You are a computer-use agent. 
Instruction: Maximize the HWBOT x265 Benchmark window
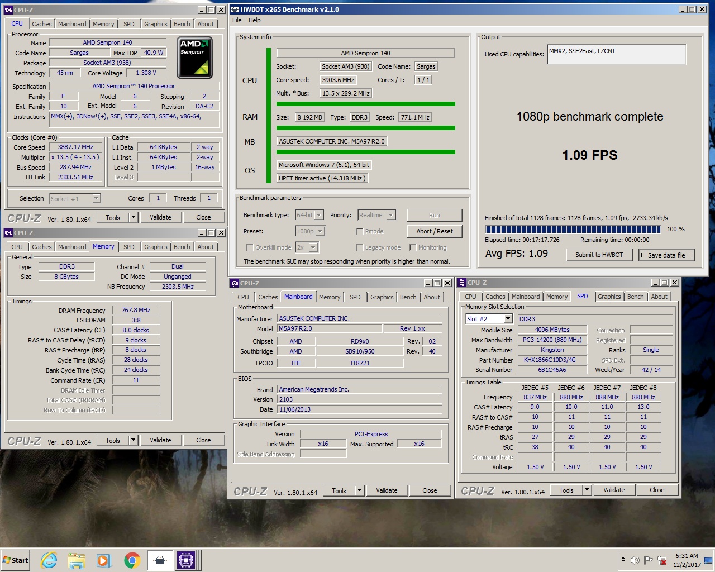(692, 9)
